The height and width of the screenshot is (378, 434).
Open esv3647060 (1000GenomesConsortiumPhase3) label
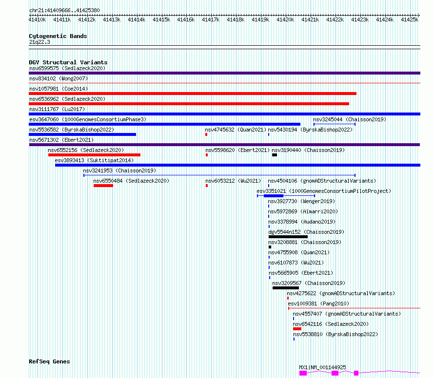pos(88,119)
